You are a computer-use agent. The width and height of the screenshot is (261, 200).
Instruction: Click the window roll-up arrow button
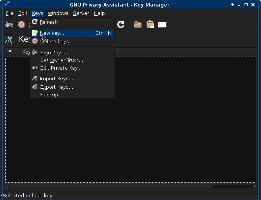[x=232, y=5]
